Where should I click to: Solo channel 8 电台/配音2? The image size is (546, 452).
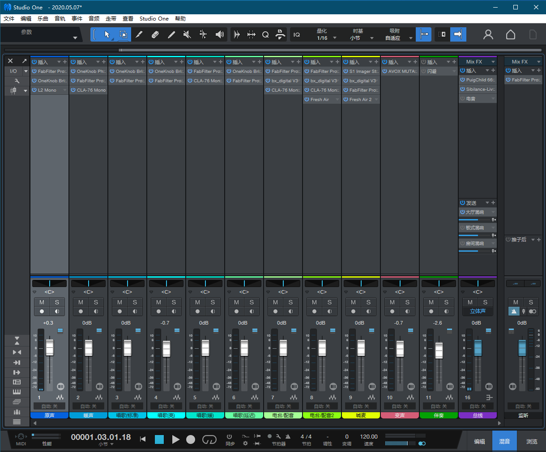coord(329,302)
